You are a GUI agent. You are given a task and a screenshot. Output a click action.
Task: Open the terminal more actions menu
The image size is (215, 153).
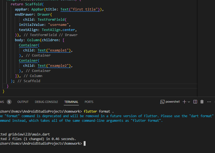tap(209, 102)
